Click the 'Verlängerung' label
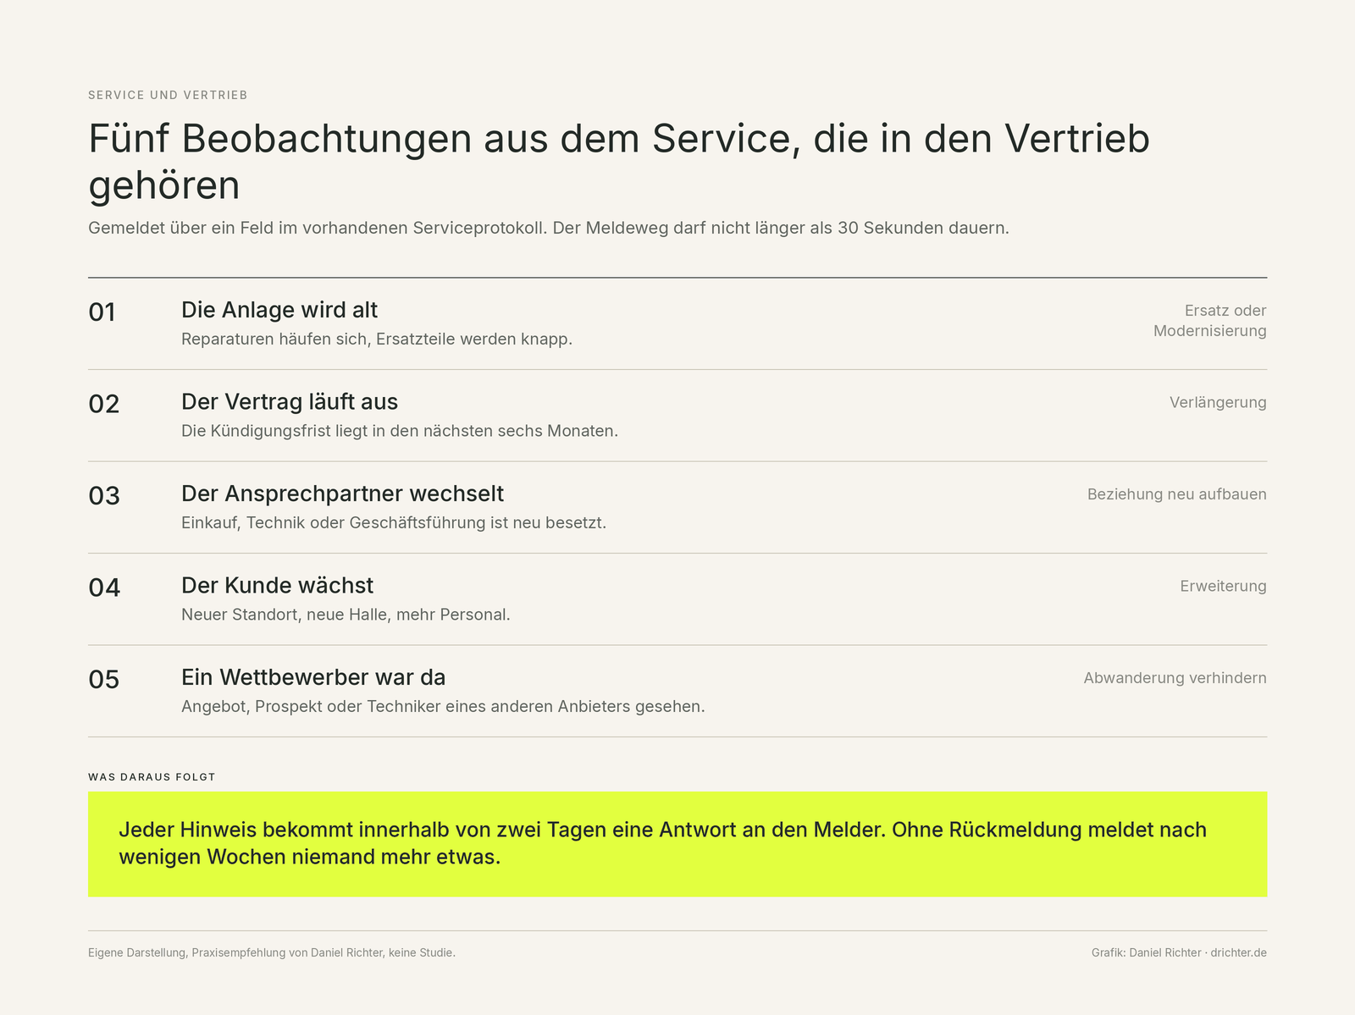 pyautogui.click(x=1218, y=403)
